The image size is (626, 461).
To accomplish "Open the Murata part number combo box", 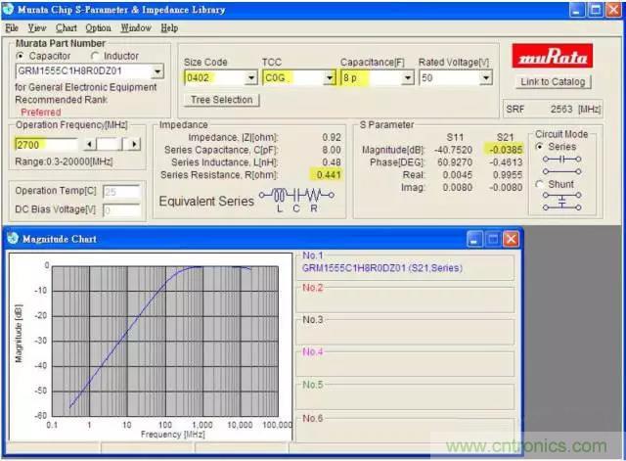I will [157, 71].
